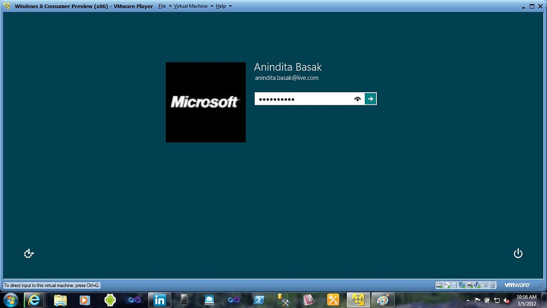The image size is (547, 308).
Task: Expand the Help menu dropdown arrow
Action: (230, 6)
